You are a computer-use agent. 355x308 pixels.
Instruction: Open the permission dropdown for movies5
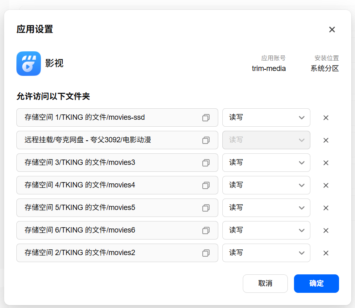tap(266, 208)
